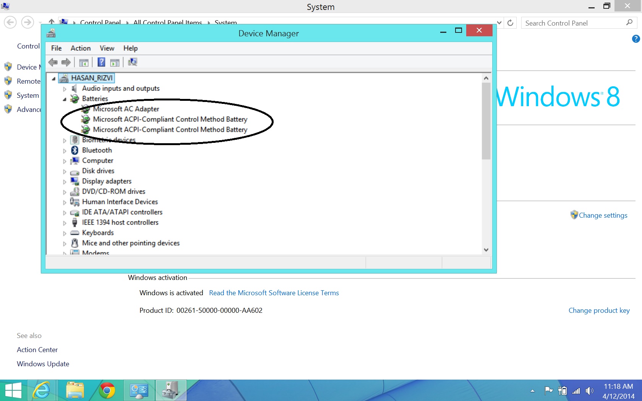Select Microsoft AC Adapter device
This screenshot has width=642, height=401.
click(x=126, y=109)
